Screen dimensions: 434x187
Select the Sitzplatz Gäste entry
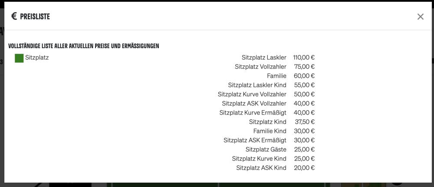(x=266, y=149)
